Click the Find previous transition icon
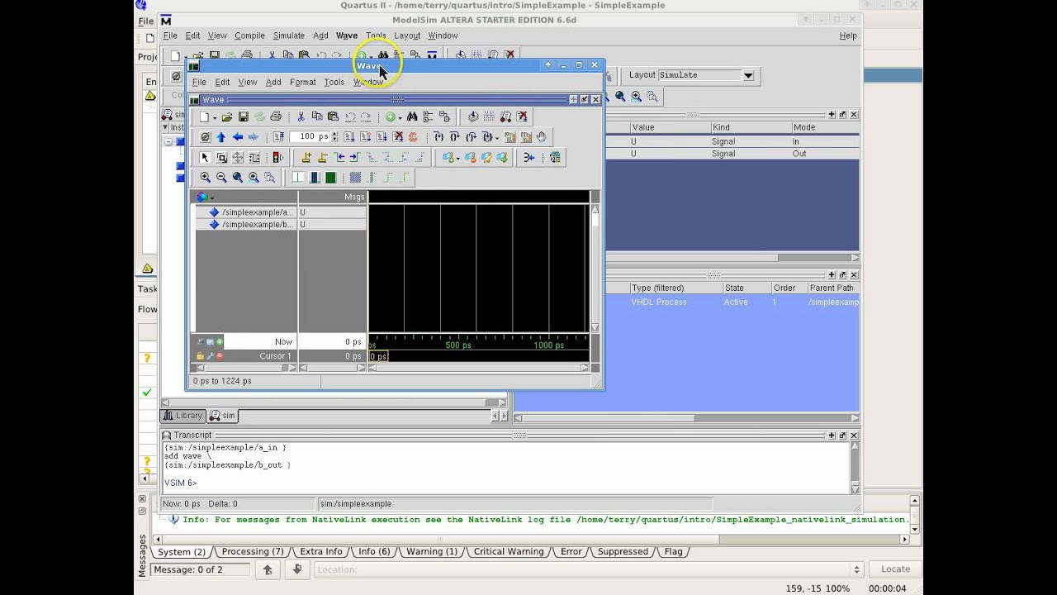 coord(339,157)
